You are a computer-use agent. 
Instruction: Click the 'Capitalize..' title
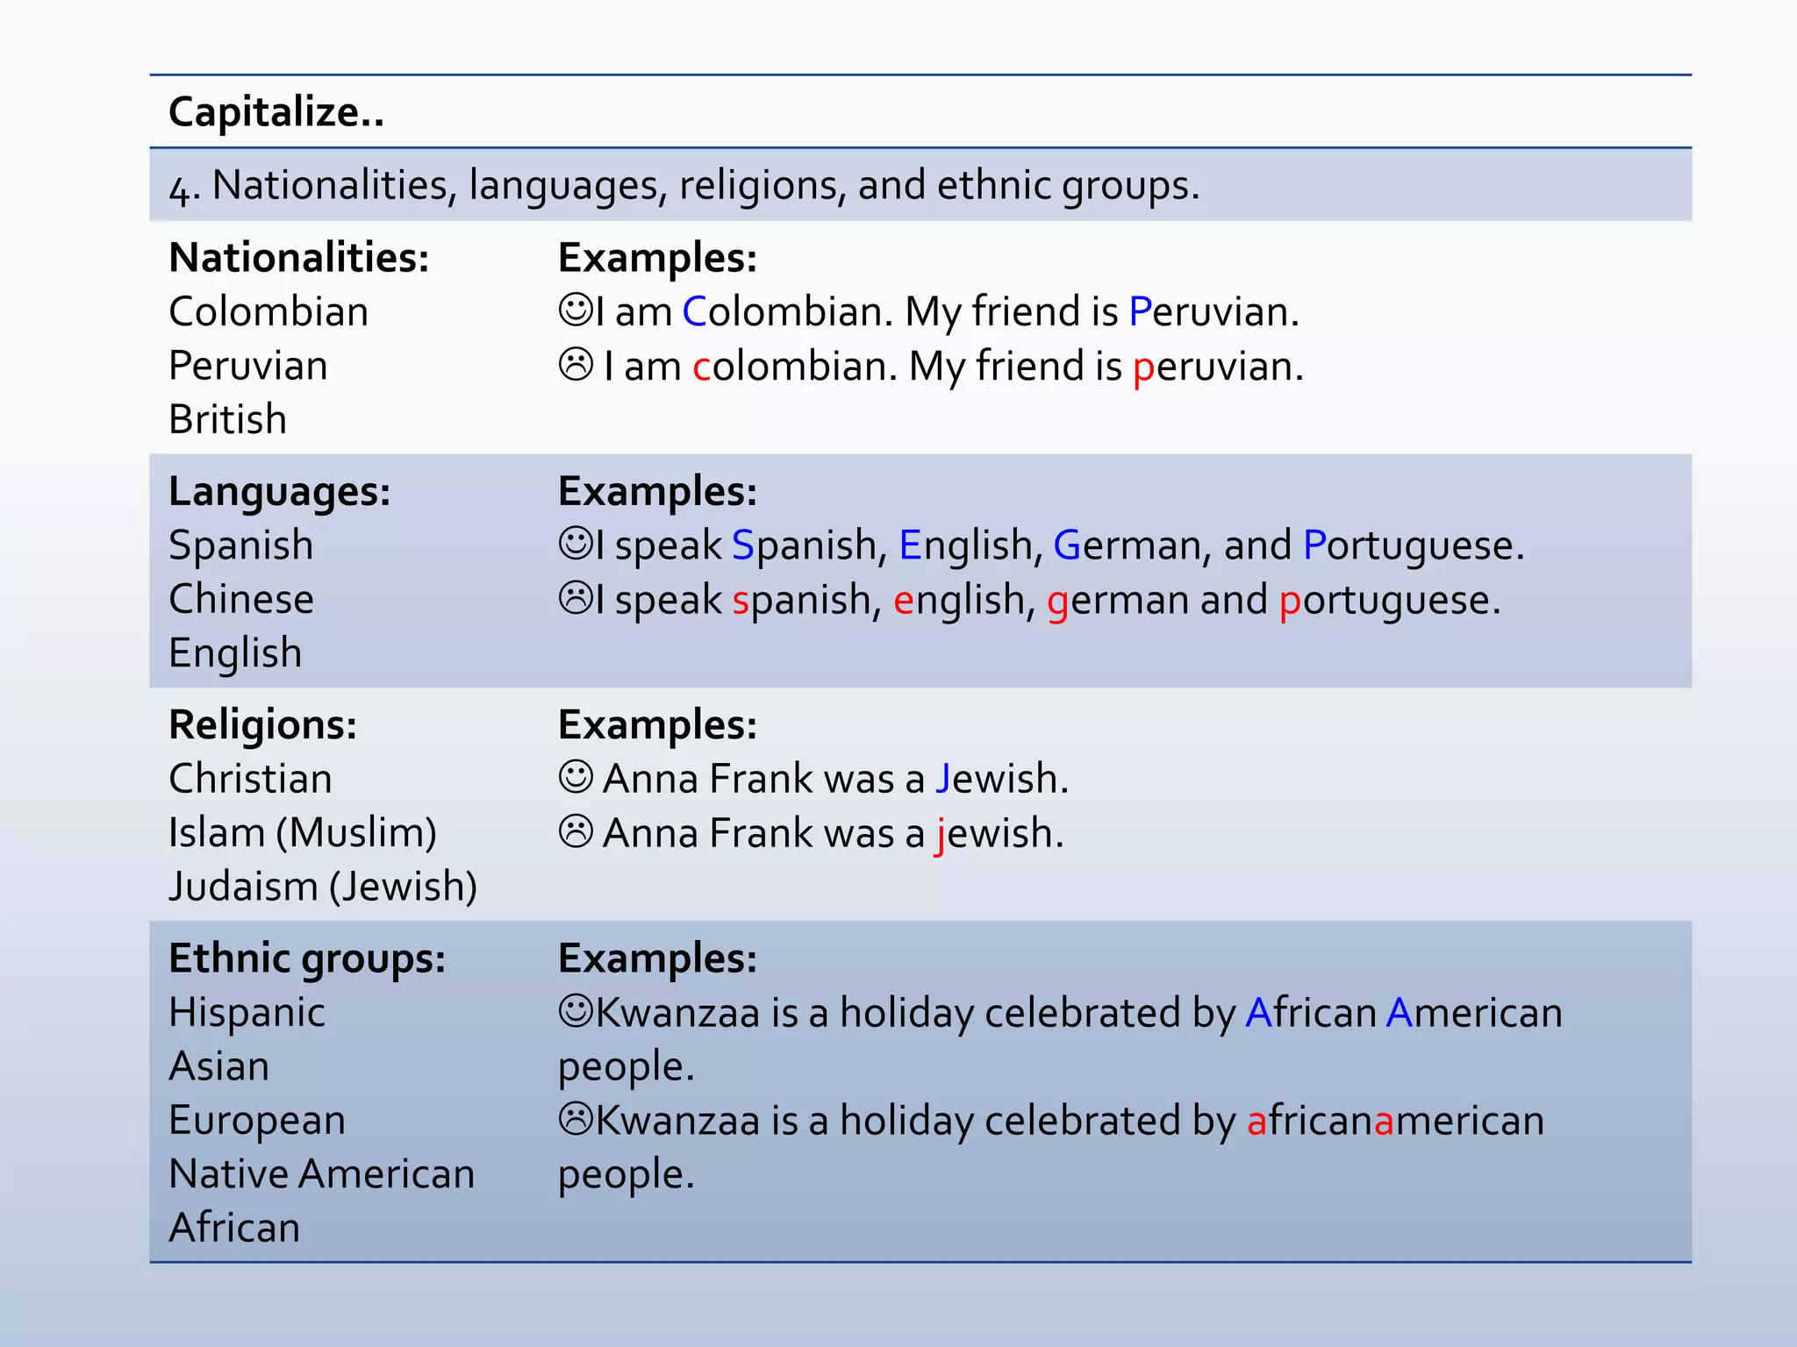(276, 113)
